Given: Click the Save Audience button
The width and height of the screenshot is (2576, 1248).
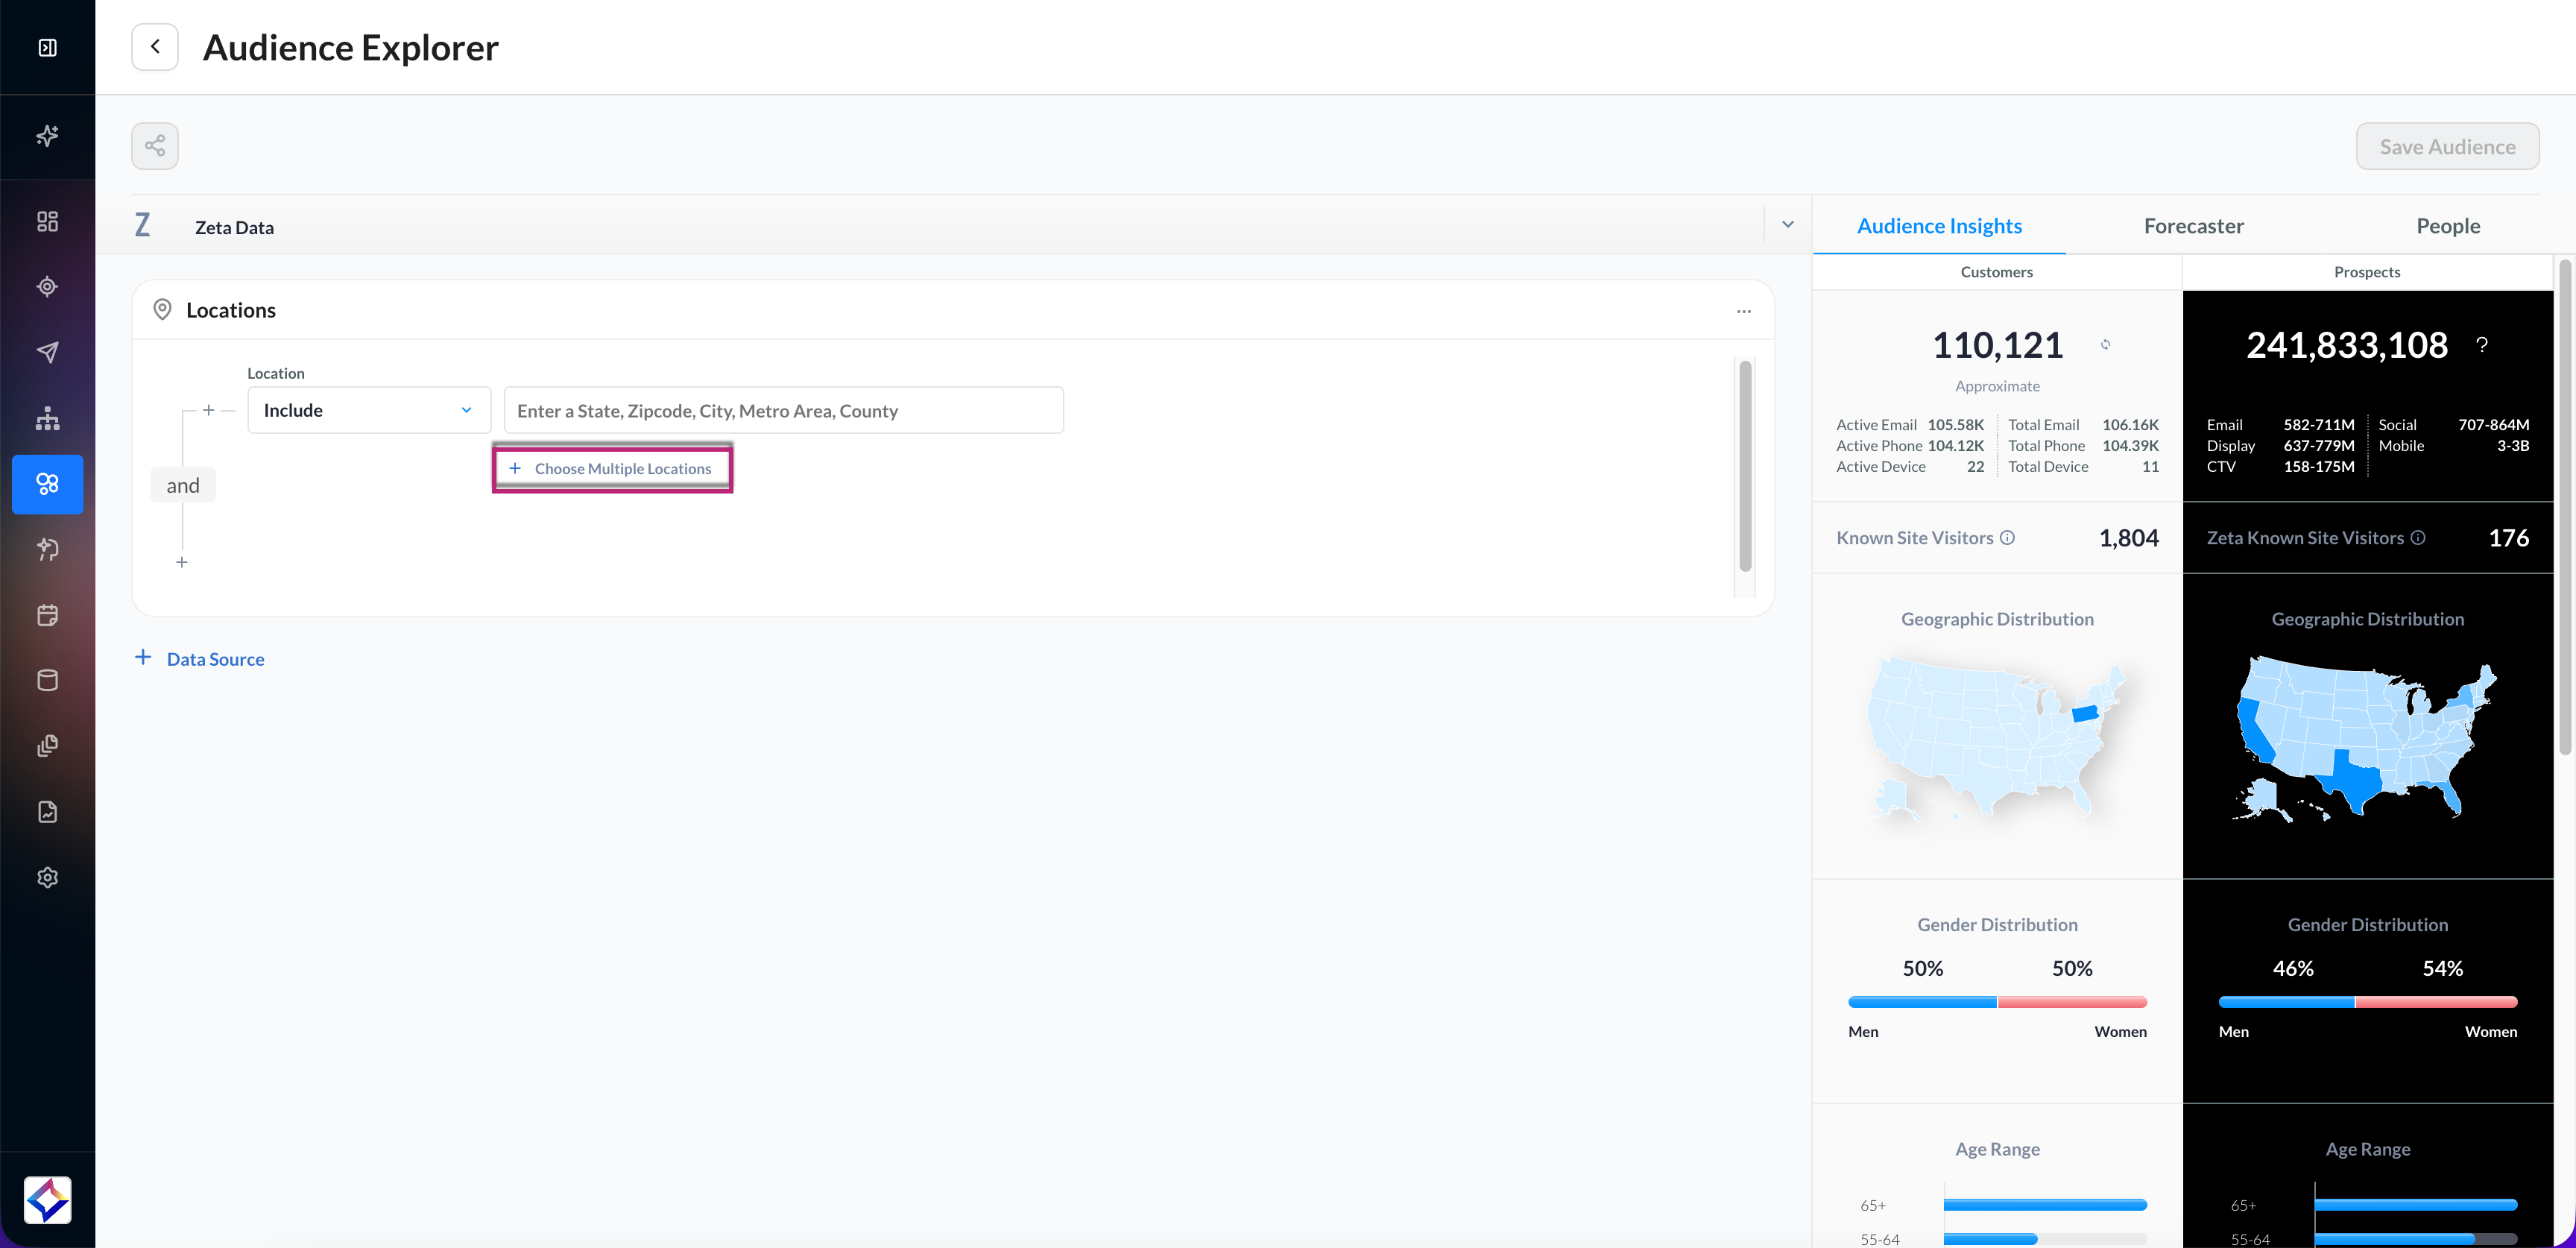Looking at the screenshot, I should click(x=2447, y=146).
